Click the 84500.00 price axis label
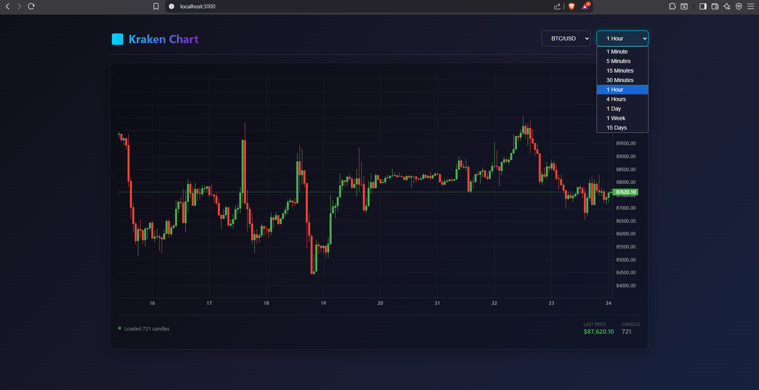 pos(626,273)
